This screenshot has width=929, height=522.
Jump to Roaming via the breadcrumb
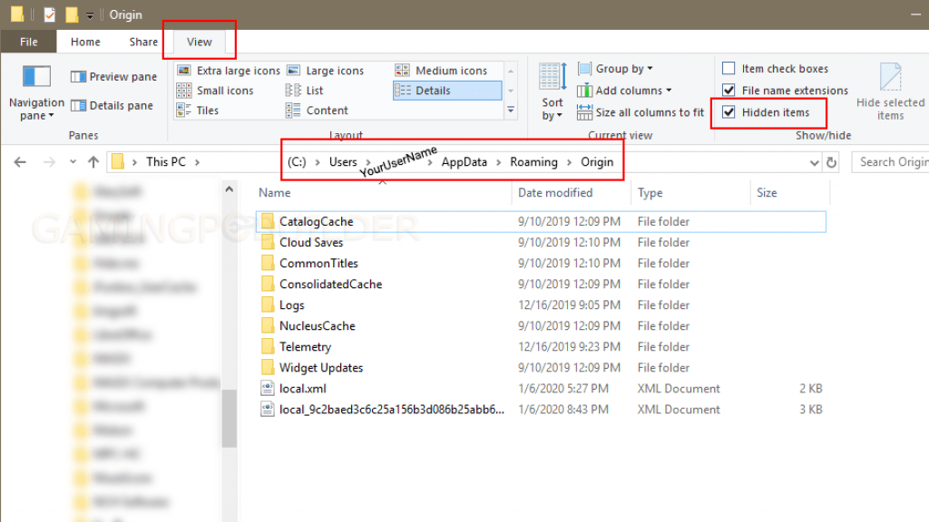coord(534,161)
